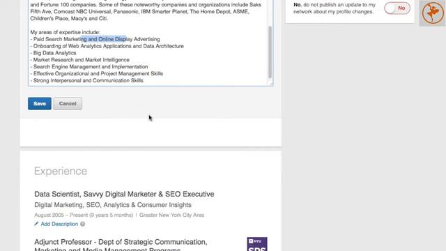Click 'My areas of expertise include' text
The image size is (446, 251).
65,32
